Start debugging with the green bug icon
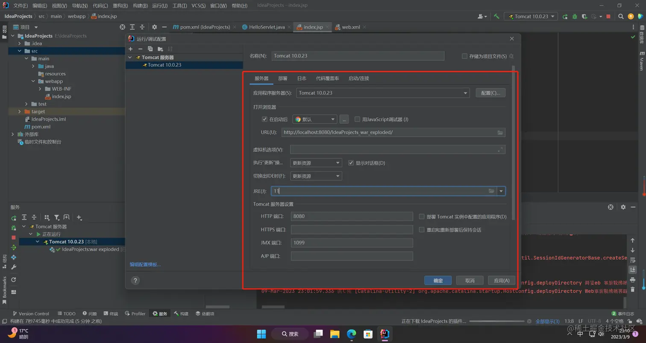646x343 pixels. click(575, 16)
